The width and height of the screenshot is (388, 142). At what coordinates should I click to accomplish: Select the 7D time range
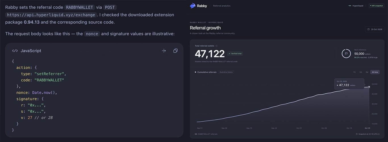pyautogui.click(x=354, y=72)
